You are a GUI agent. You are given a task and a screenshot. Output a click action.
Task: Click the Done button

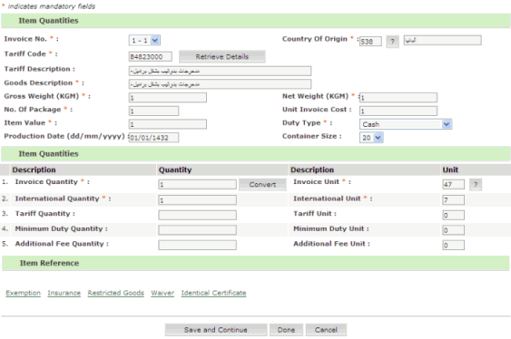click(286, 330)
